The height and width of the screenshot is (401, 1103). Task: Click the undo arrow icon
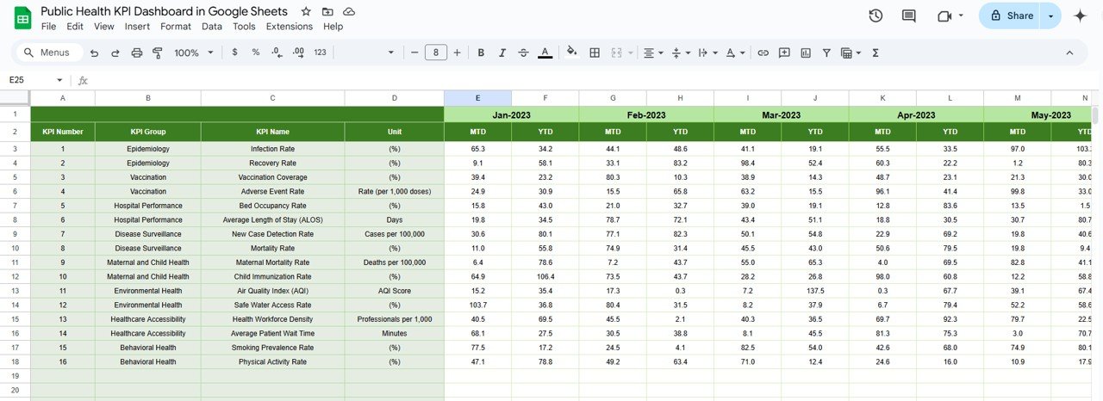tap(94, 52)
